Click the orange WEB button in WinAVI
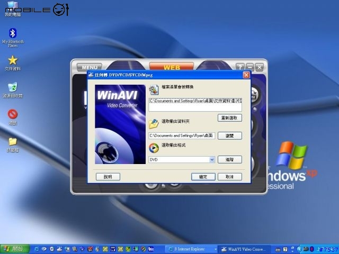The width and height of the screenshot is (339, 254). (x=172, y=67)
